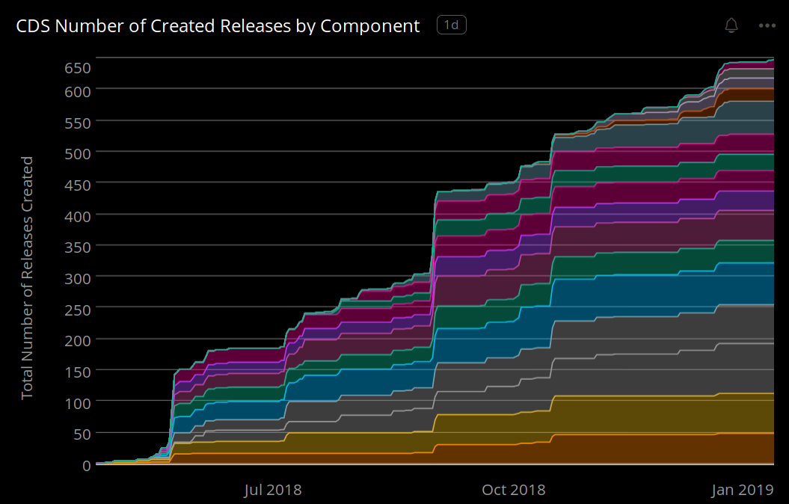
Task: Click the 650 y-axis tick label
Action: 76,67
